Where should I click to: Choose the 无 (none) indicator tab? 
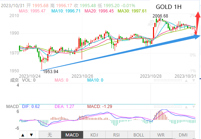click(x=50, y=135)
